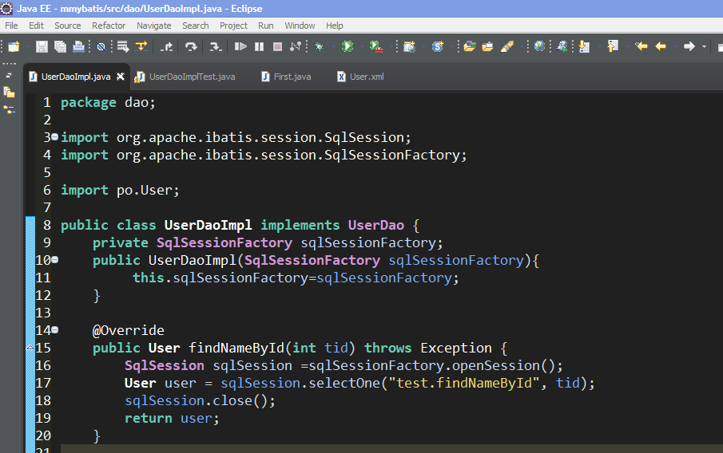Image resolution: width=723 pixels, height=453 pixels.
Task: Open the Type Hierarchy sidebar icon
Action: (x=10, y=110)
